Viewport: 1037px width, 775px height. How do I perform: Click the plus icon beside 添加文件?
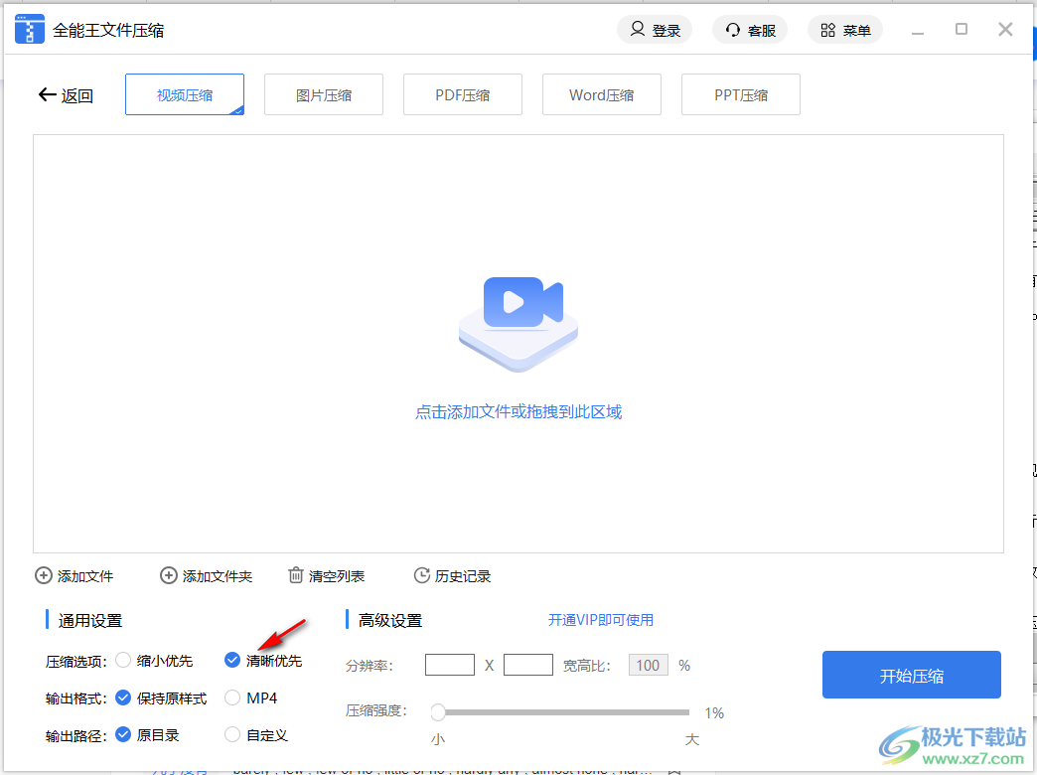(43, 576)
